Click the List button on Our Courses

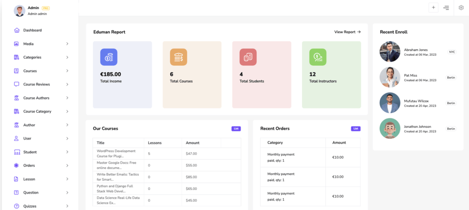(236, 128)
